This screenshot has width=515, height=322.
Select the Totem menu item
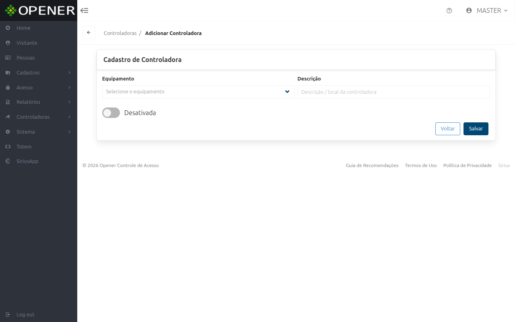click(39, 147)
